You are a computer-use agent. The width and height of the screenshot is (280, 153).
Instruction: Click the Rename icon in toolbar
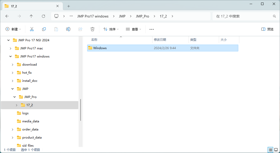(68, 29)
